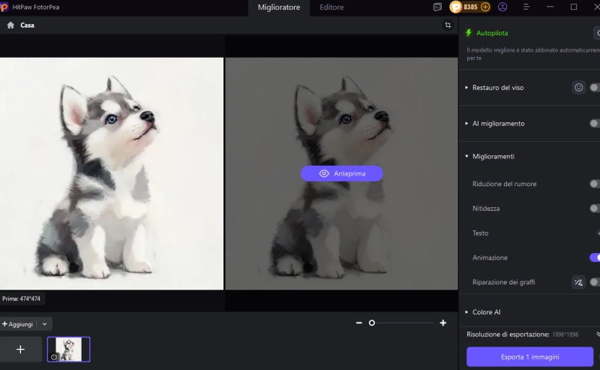This screenshot has height=370, width=600.
Task: Add credits with the plus coin icon
Action: (x=485, y=7)
